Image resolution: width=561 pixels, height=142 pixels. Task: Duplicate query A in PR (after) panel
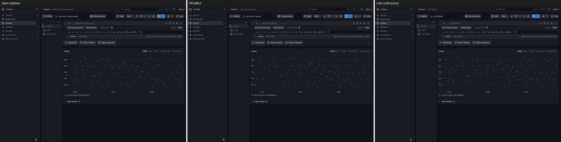tap(357, 23)
